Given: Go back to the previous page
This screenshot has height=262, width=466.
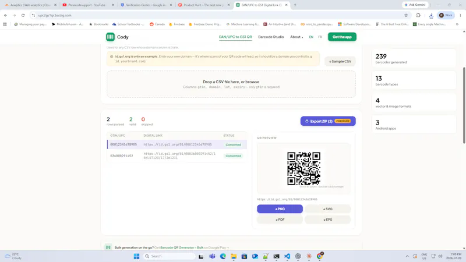Looking at the screenshot, I should click(x=5, y=15).
